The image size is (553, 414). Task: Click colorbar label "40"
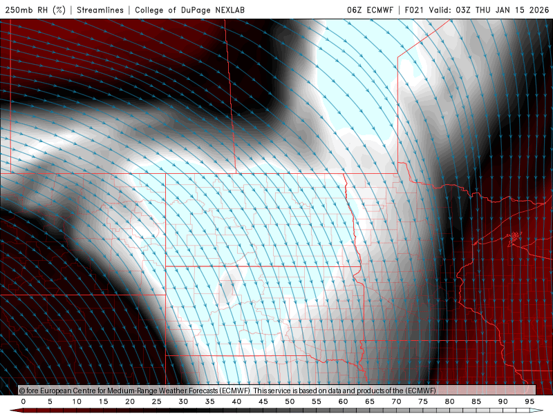pos(236,402)
